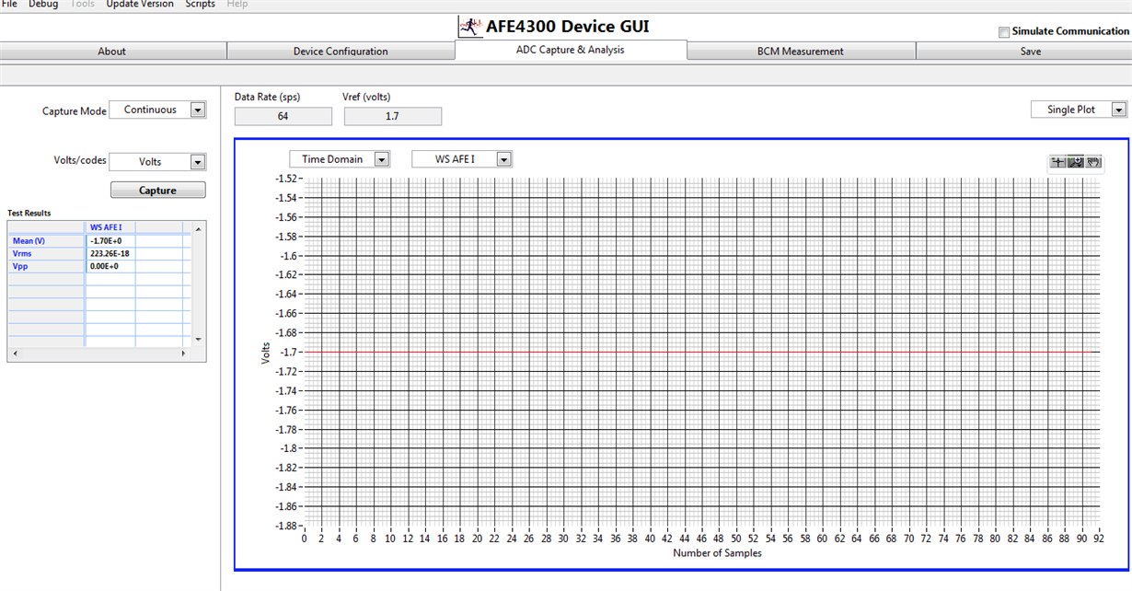1132x591 pixels.
Task: Click the 92 end value on the x-axis
Action: click(x=1099, y=539)
